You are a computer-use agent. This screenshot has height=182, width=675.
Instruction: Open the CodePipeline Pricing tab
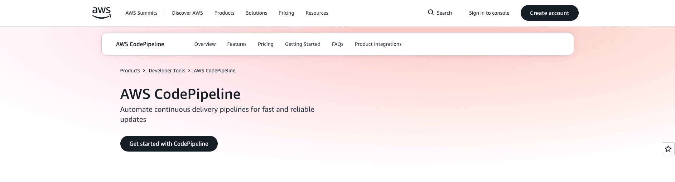tap(266, 44)
